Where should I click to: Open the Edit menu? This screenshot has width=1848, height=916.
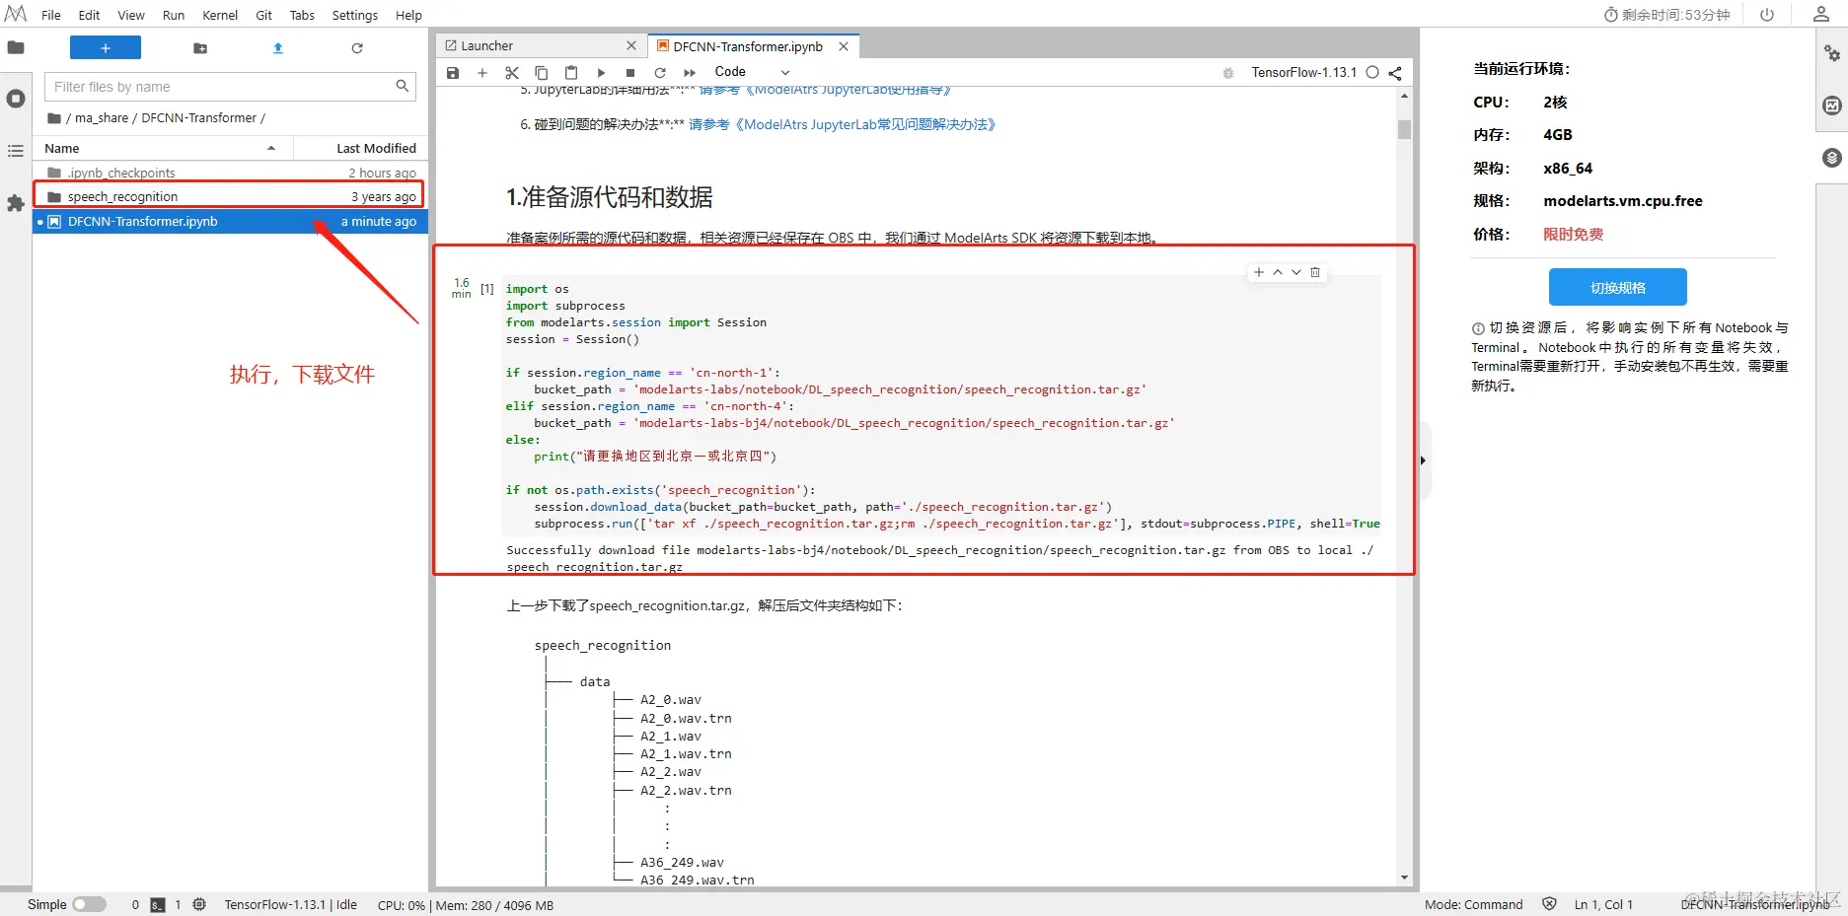pyautogui.click(x=89, y=15)
